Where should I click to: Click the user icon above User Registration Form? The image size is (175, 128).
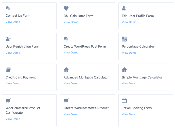point(8,39)
